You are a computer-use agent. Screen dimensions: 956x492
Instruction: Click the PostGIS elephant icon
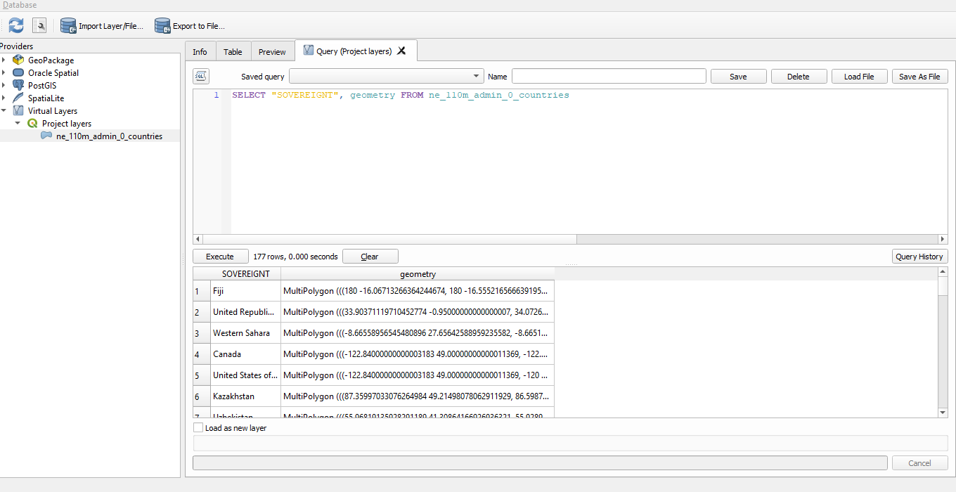18,85
